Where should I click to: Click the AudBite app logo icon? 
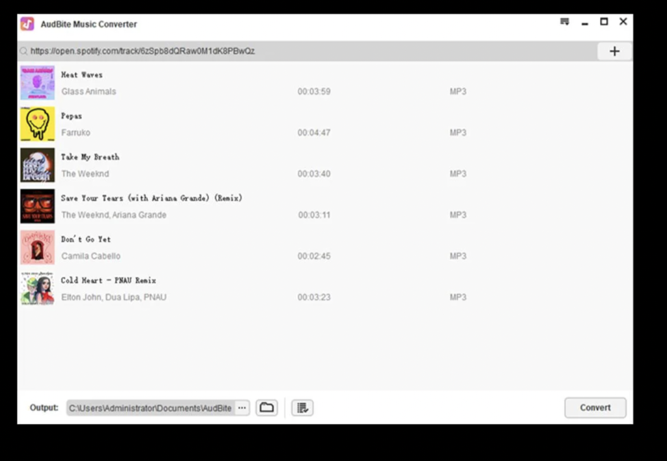27,24
